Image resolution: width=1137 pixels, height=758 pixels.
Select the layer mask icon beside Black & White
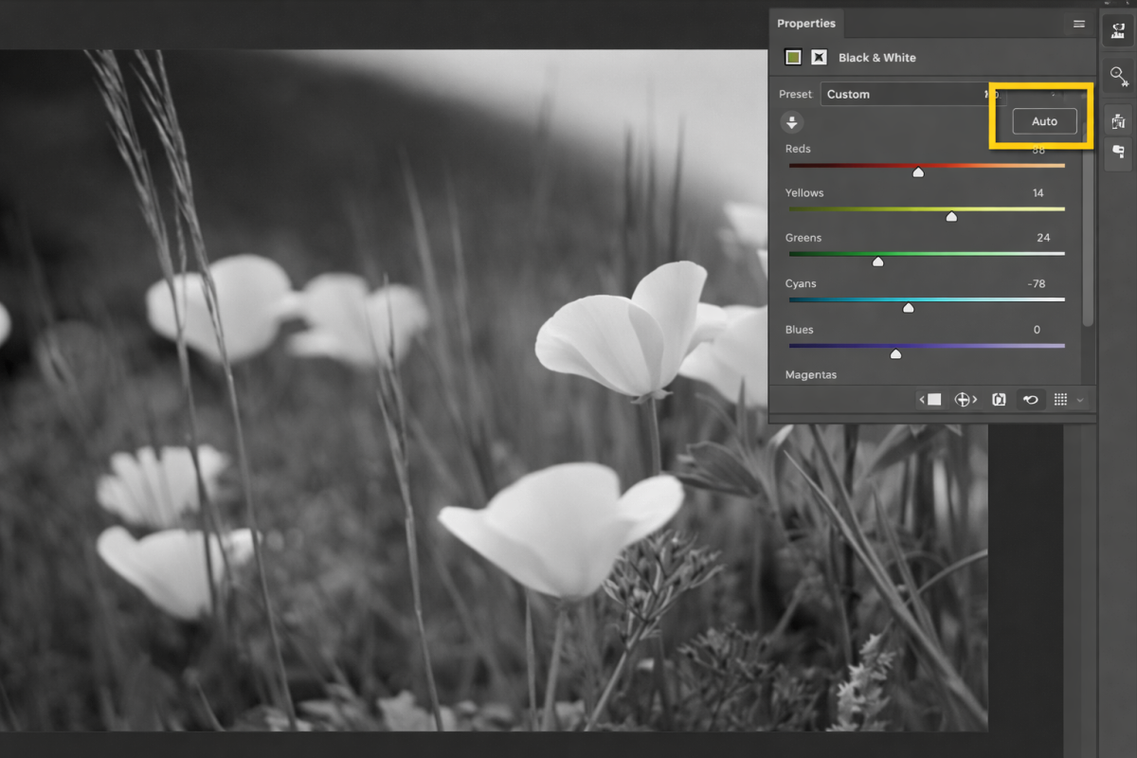click(819, 57)
